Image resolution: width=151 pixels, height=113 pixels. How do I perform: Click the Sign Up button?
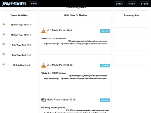point(145,4)
